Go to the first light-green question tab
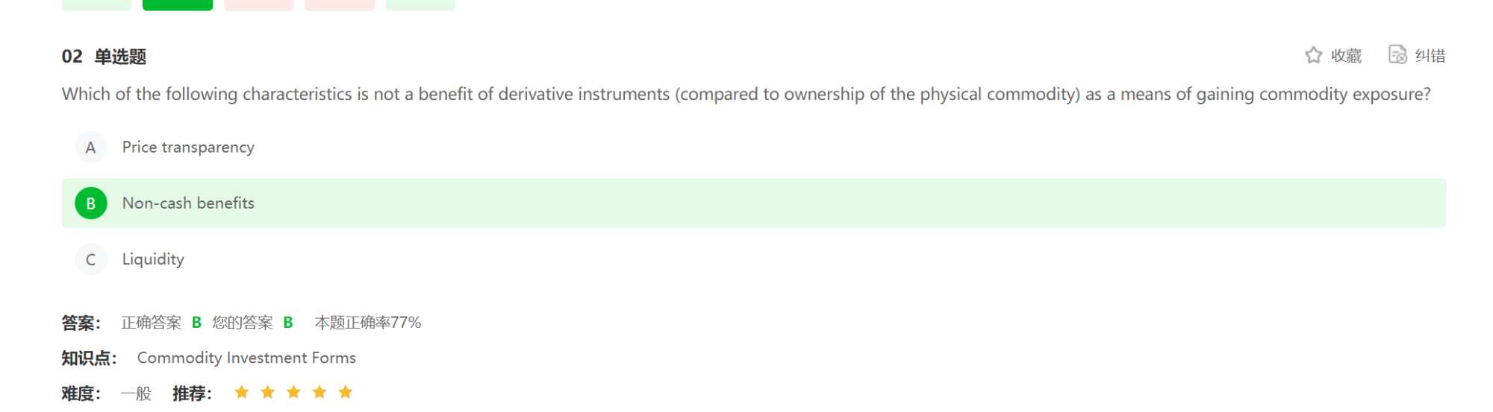Screen dimensions: 1493x412 [x=97, y=4]
